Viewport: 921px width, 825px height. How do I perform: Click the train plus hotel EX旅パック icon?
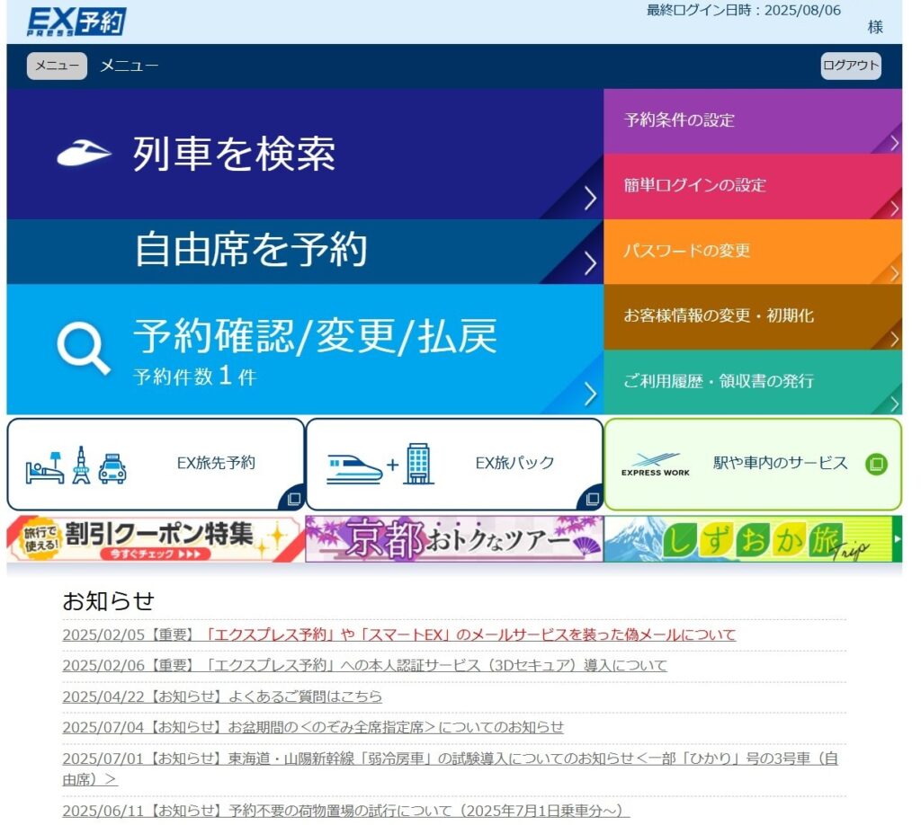[x=378, y=465]
